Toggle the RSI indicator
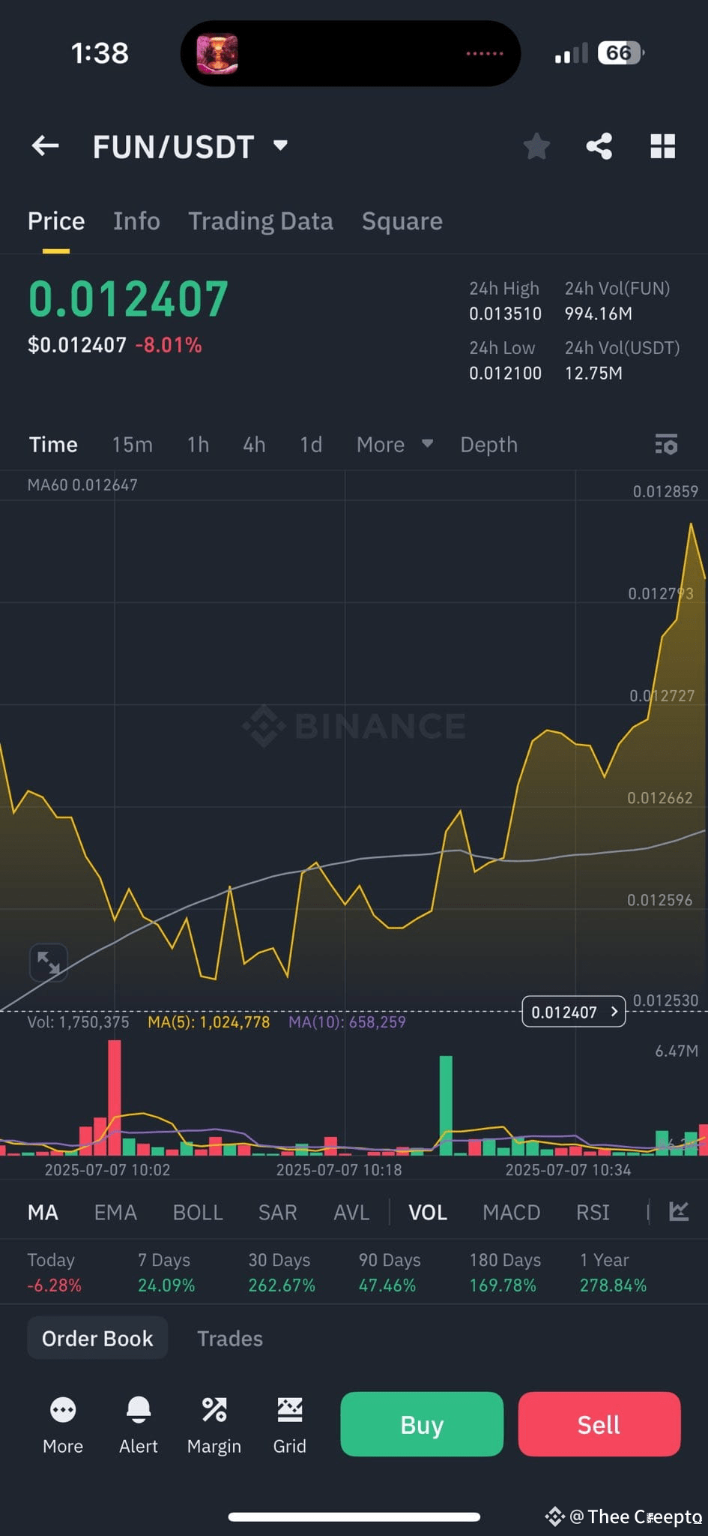Image resolution: width=708 pixels, height=1536 pixels. coord(593,1212)
